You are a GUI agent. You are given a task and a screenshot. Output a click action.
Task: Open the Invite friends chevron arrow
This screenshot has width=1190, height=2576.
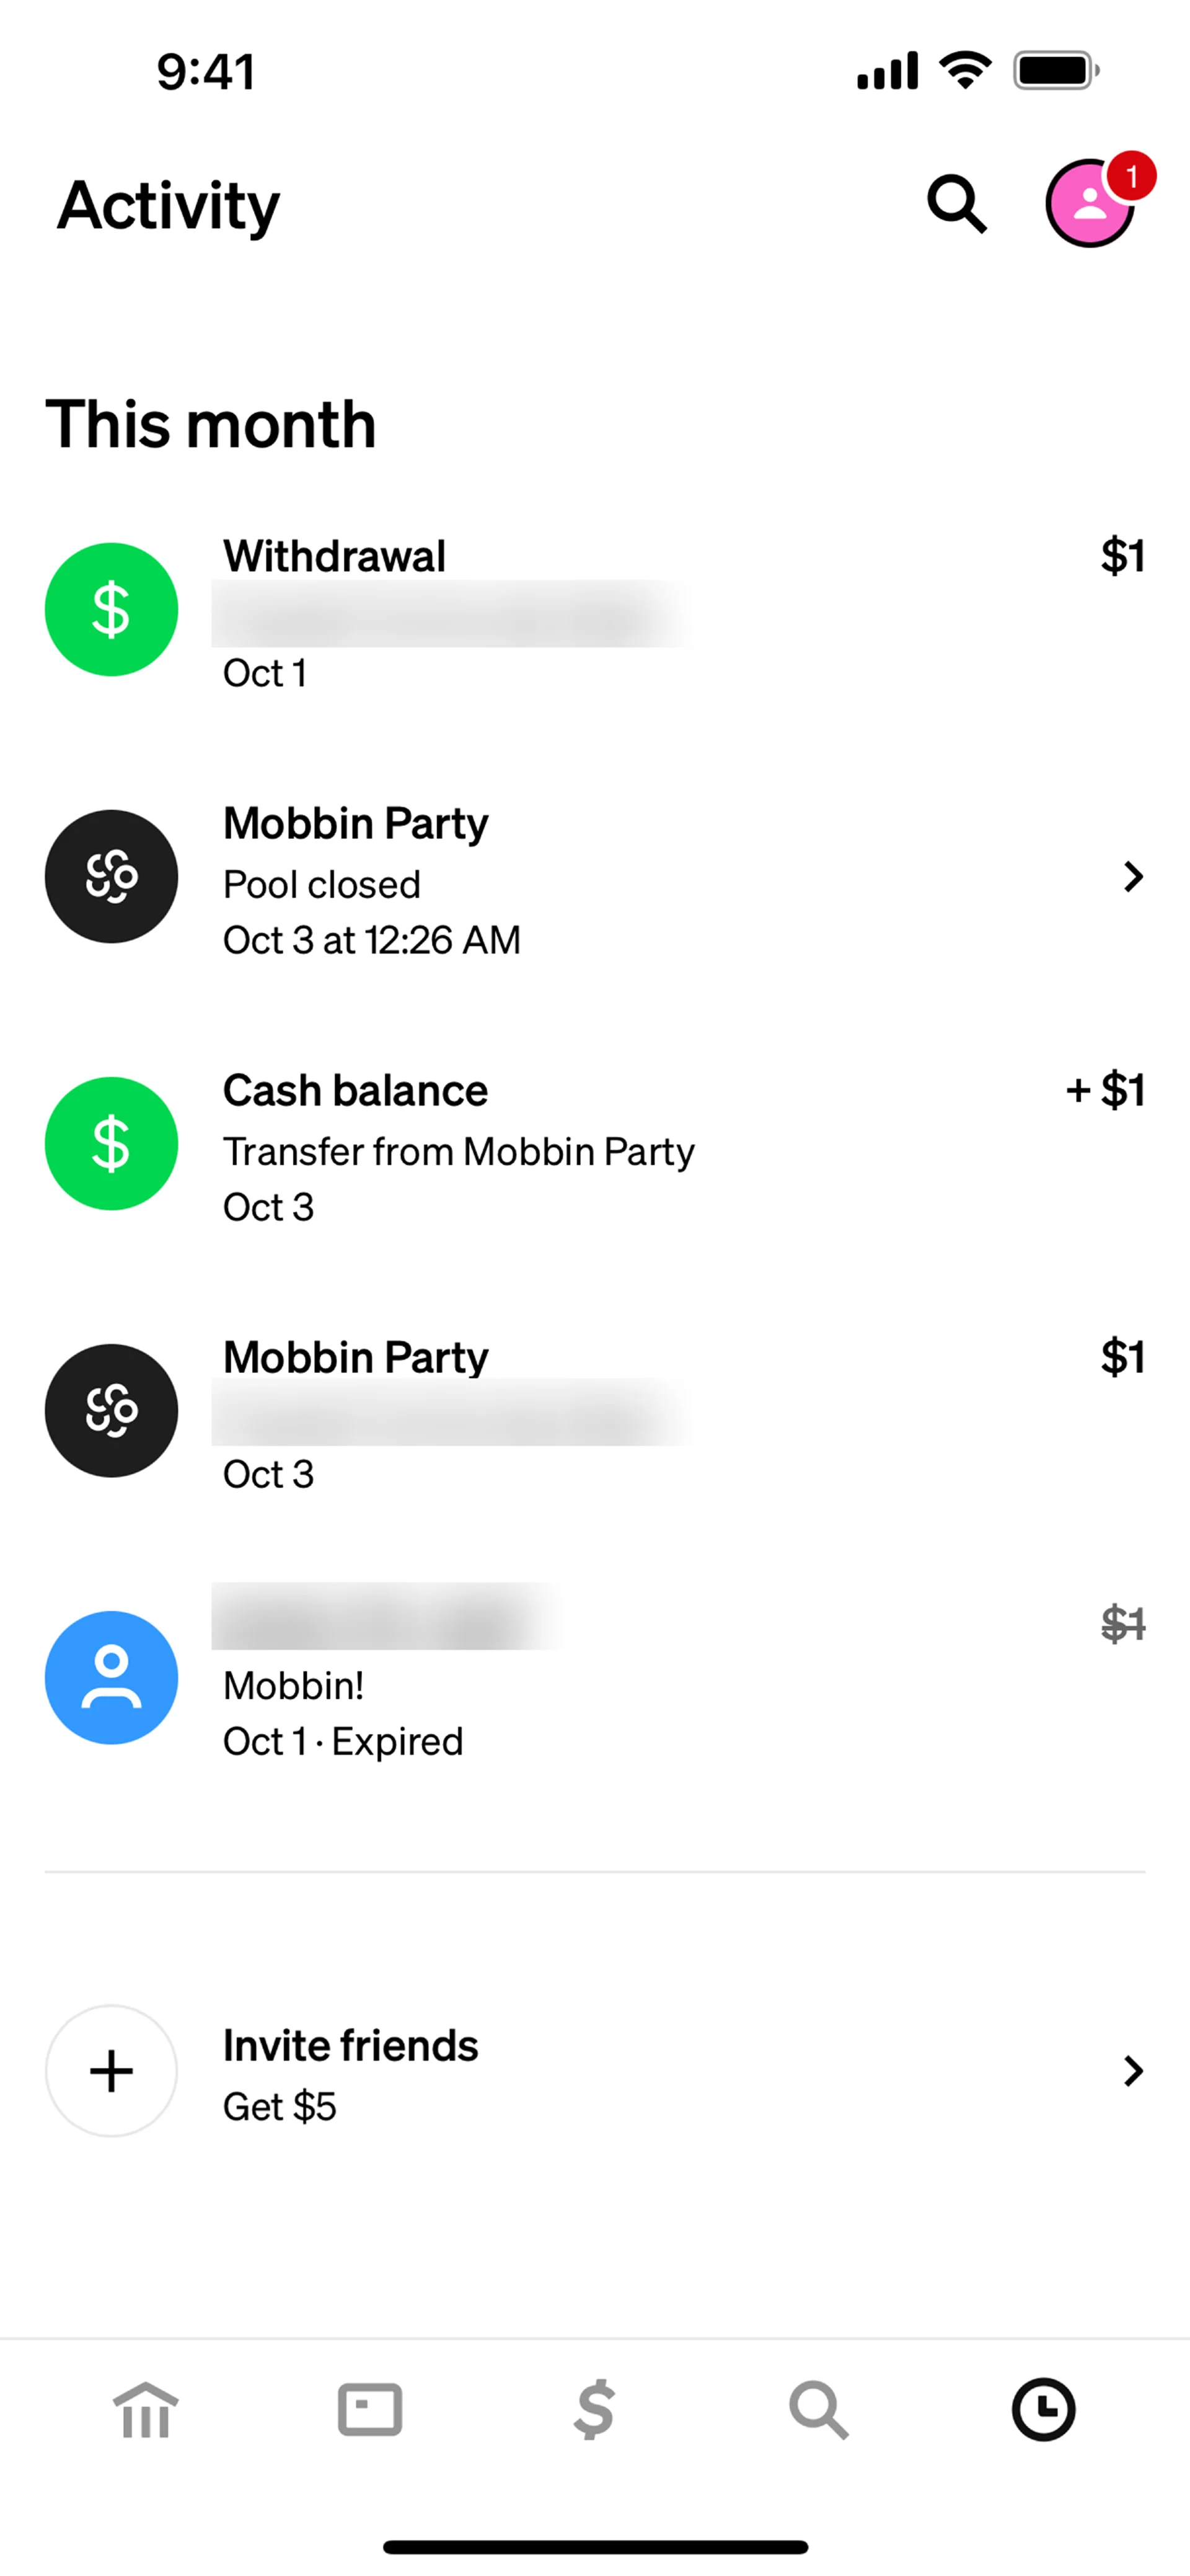1132,2070
